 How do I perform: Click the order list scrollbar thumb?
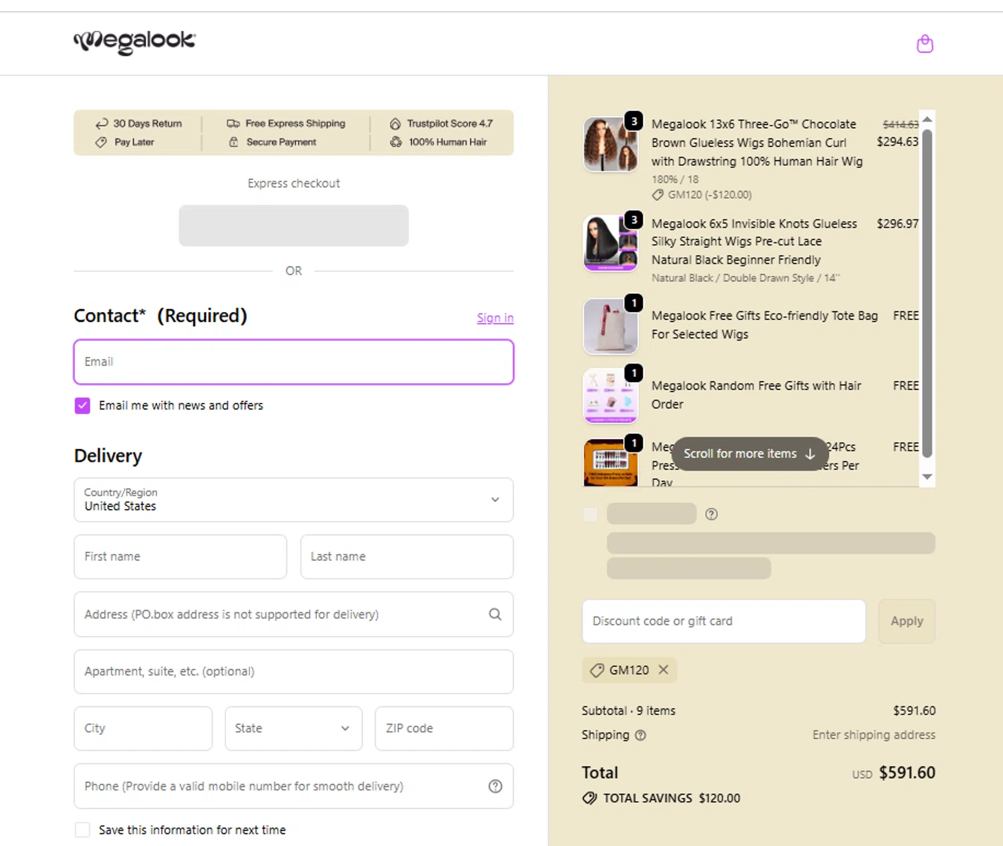point(927,293)
